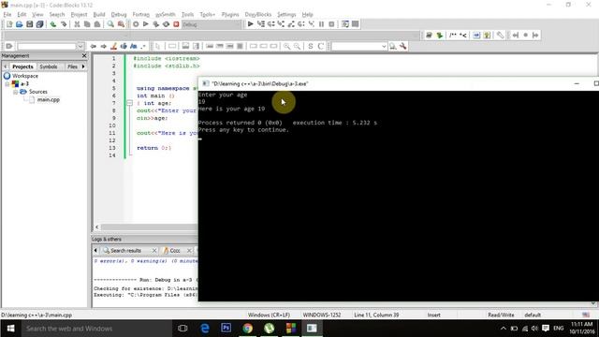Close the Management panel

coord(84,56)
